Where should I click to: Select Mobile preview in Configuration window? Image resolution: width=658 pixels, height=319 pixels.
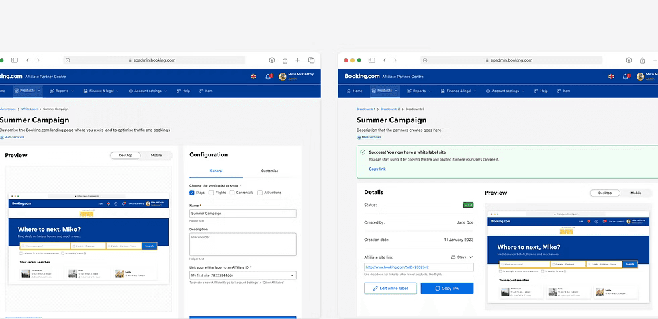156,155
